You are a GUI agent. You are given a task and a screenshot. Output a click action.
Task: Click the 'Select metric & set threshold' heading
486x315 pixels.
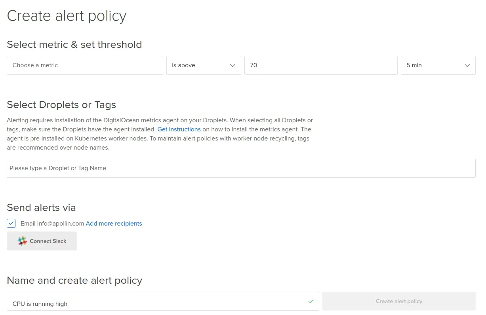[x=74, y=44]
